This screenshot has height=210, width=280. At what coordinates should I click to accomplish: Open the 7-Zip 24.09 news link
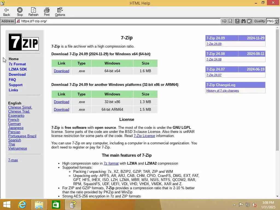(214, 44)
